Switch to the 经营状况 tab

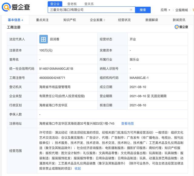[124, 20]
